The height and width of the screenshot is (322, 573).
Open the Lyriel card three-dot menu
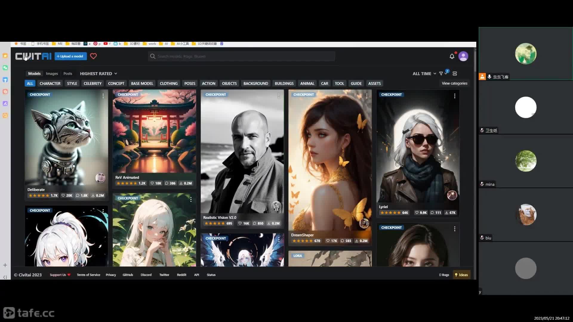pyautogui.click(x=455, y=96)
